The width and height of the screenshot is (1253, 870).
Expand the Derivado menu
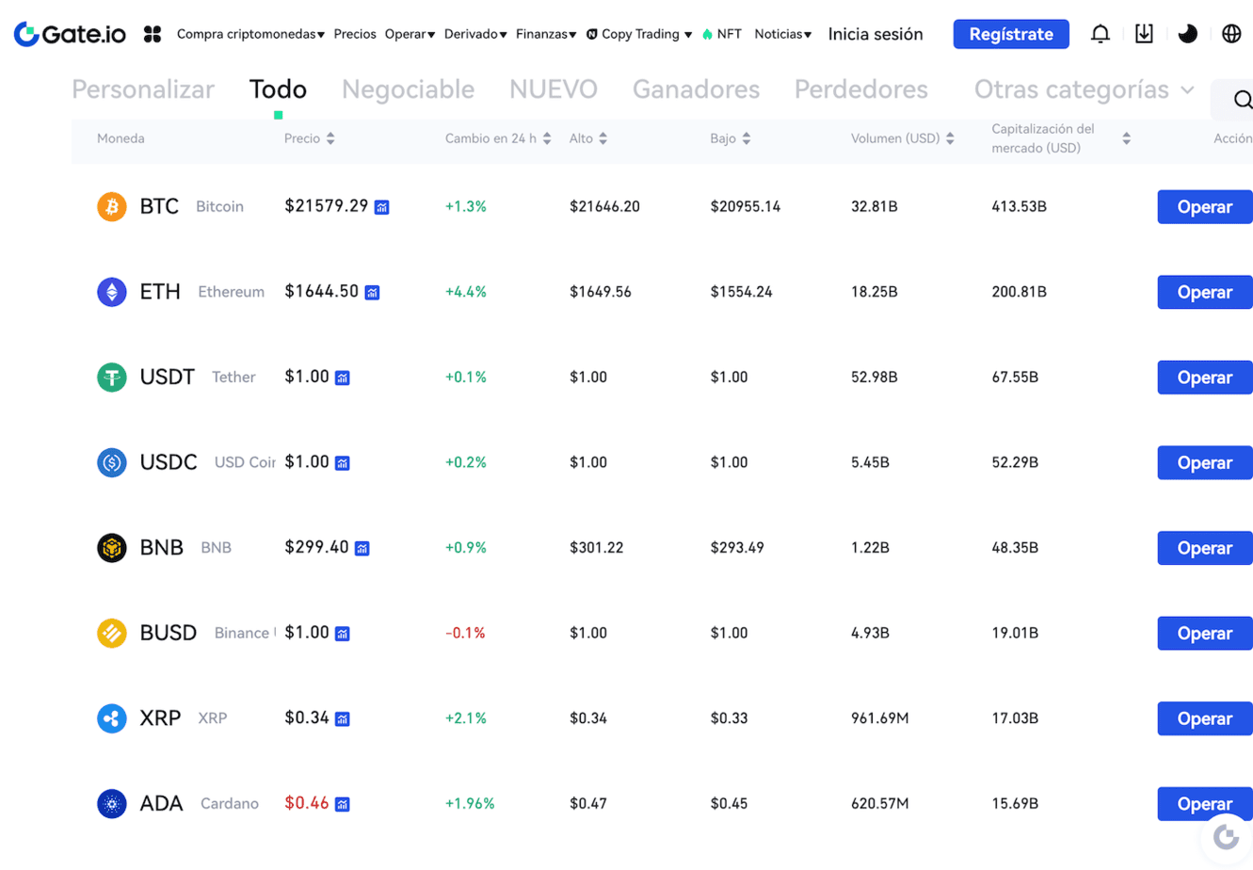pos(475,34)
